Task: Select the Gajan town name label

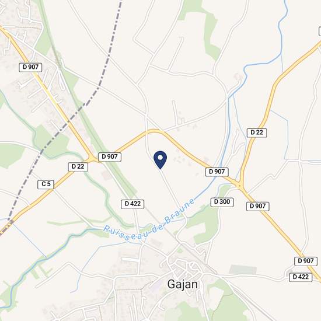Action: pos(183,284)
